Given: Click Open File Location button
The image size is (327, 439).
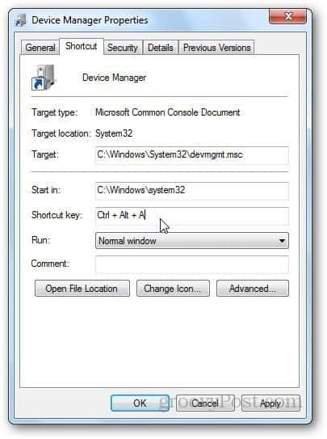Looking at the screenshot, I should coord(82,289).
